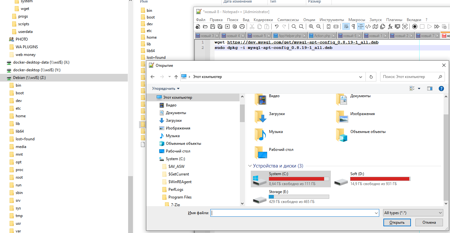Click the Открыть button
Screen dimensions: 450x233
tap(397, 222)
